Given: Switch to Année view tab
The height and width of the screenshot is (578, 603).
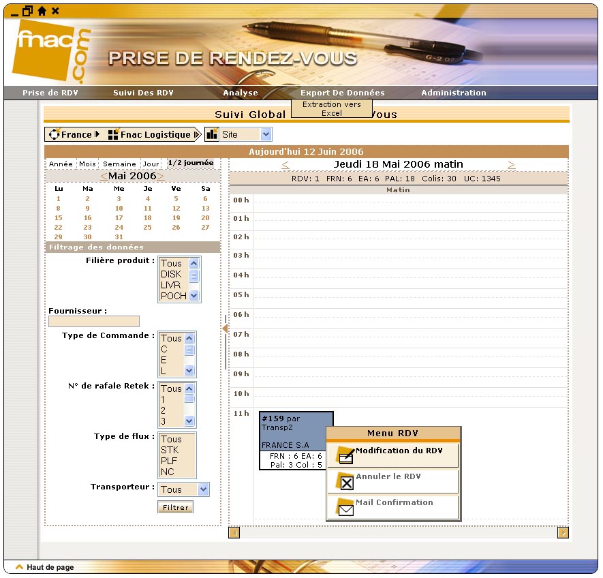Looking at the screenshot, I should pyautogui.click(x=61, y=164).
